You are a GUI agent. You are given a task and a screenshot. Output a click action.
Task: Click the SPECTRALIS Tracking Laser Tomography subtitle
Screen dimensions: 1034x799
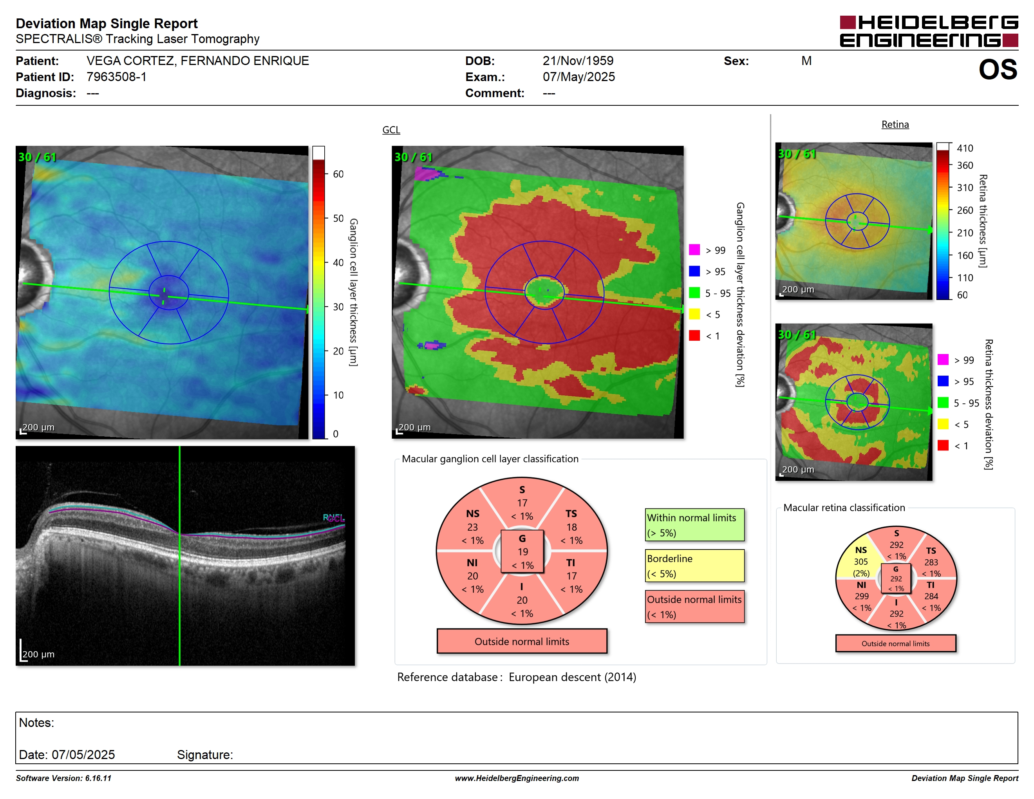[137, 39]
